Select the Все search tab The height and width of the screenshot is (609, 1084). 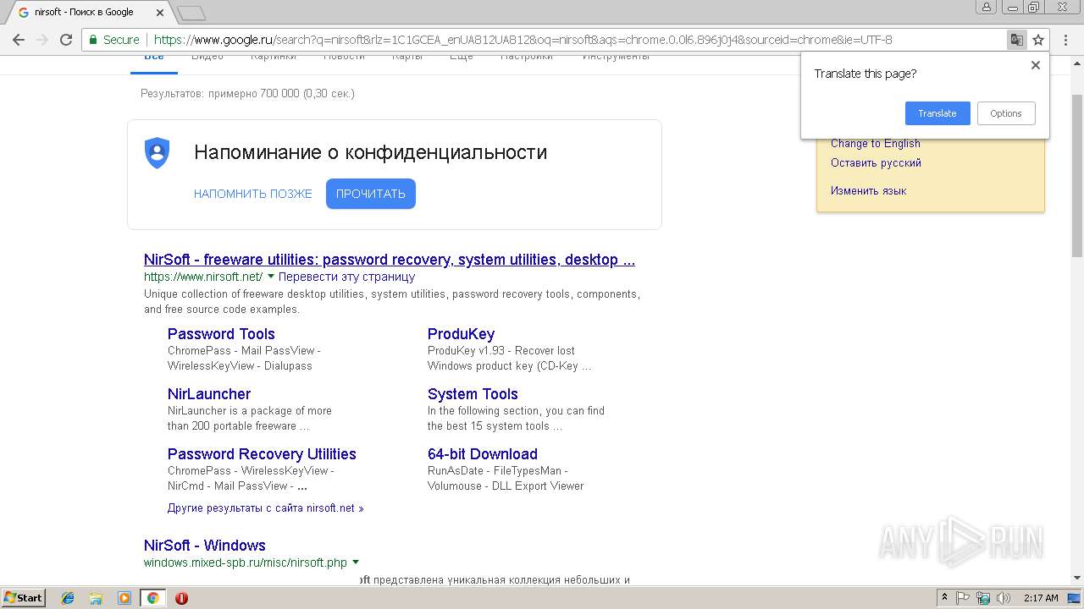coord(154,57)
